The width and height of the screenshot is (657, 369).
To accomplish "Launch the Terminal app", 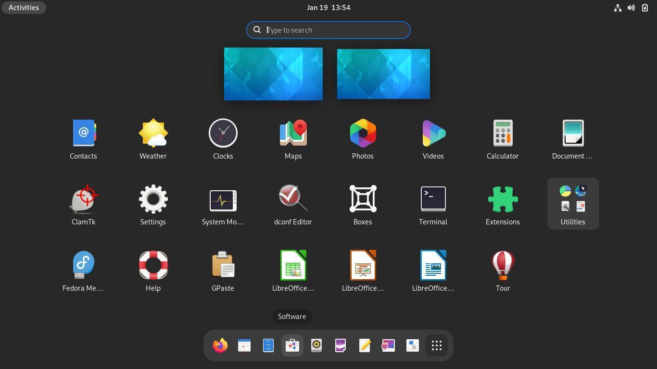I will click(433, 199).
